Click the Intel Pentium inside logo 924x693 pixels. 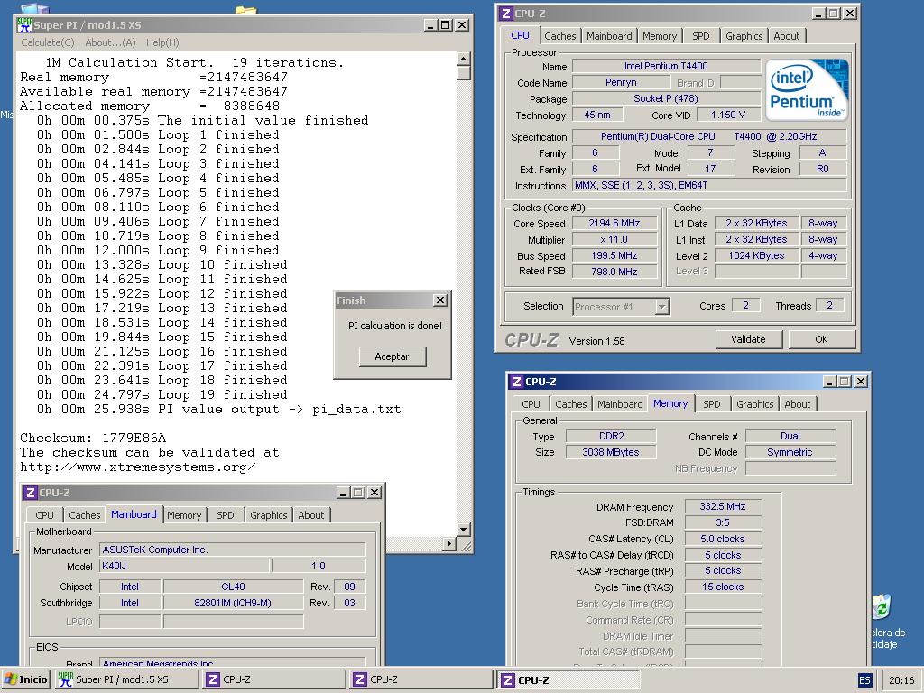click(807, 90)
